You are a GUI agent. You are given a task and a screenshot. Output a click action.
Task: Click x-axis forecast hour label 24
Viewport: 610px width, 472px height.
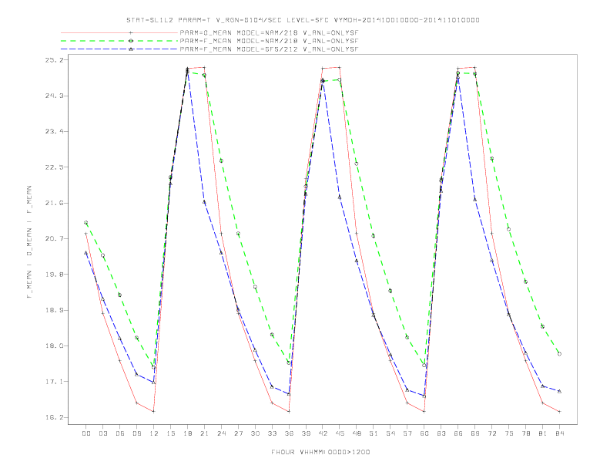[x=221, y=433]
